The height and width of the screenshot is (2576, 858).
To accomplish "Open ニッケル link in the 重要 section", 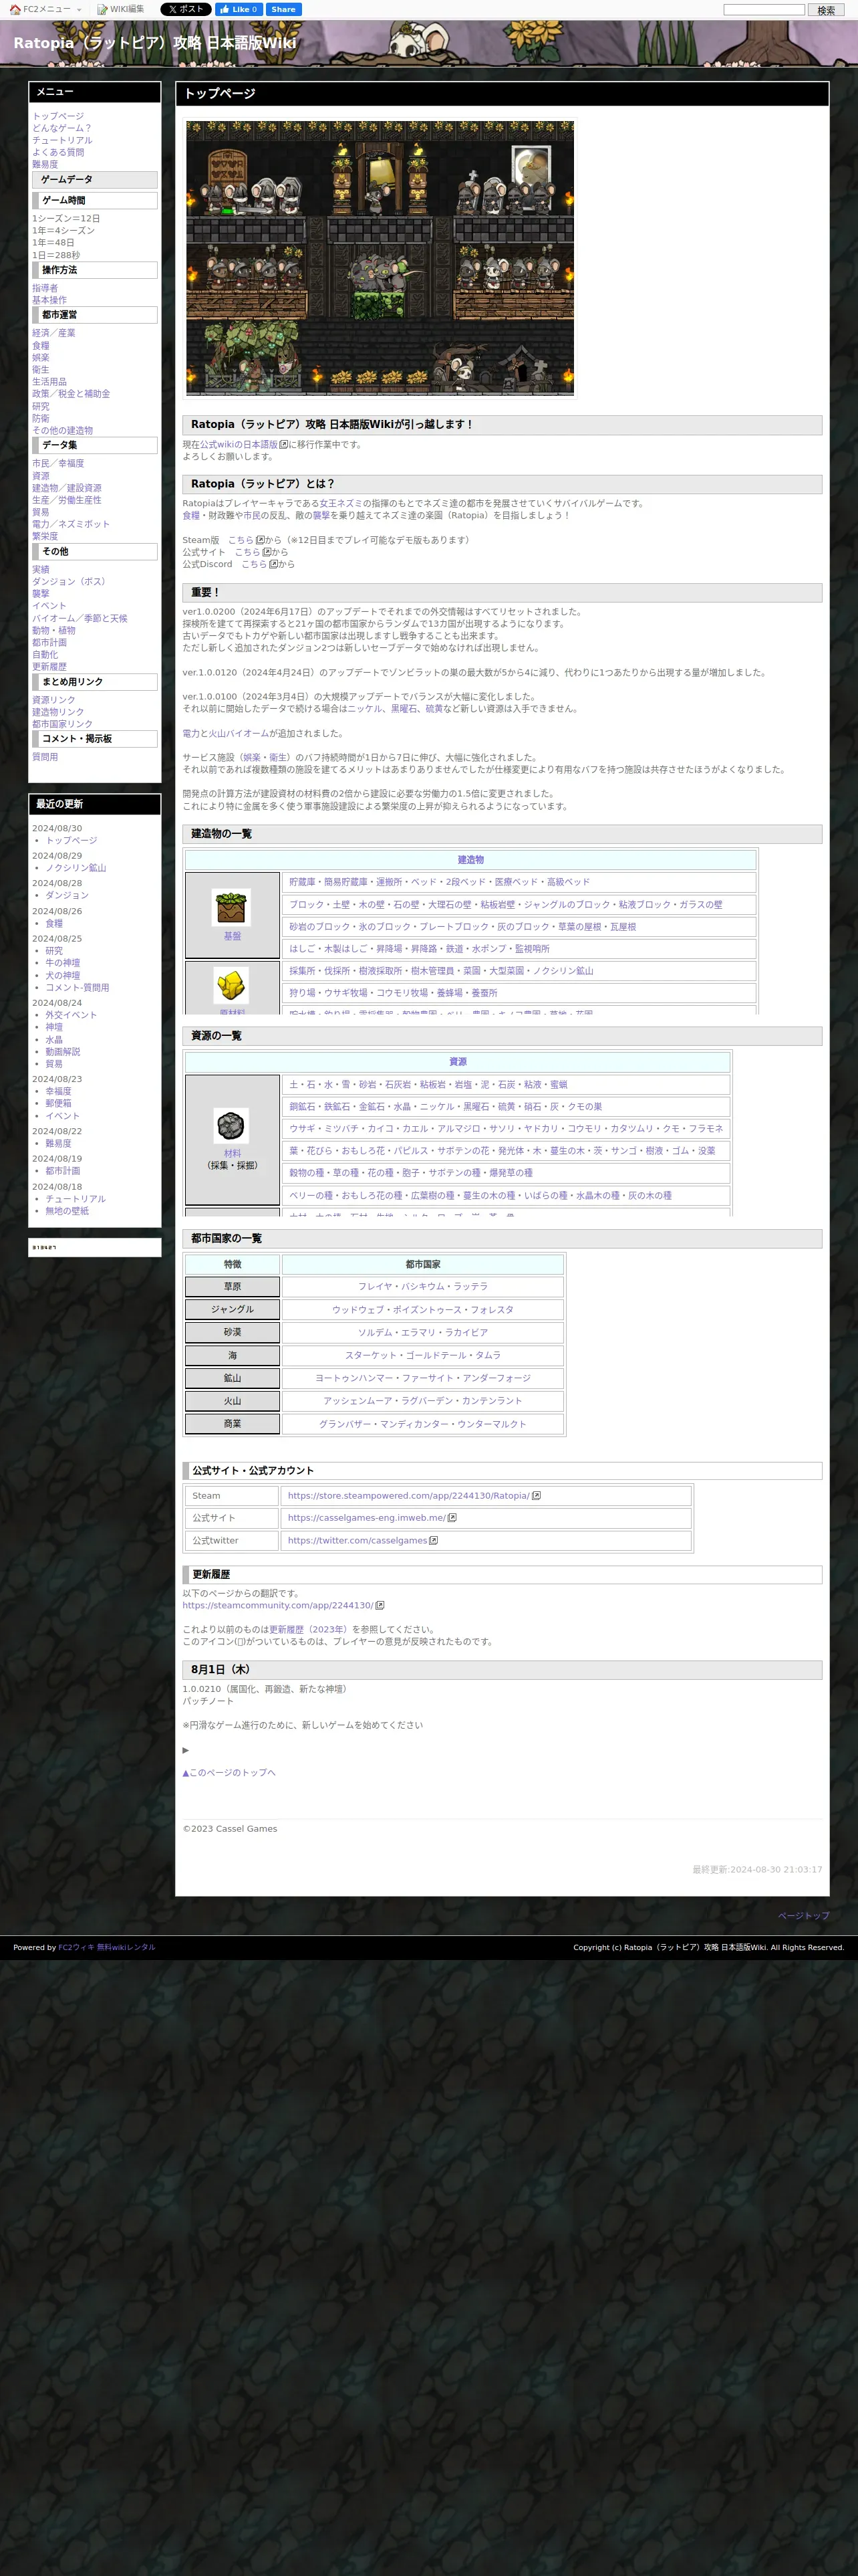I will coord(365,708).
